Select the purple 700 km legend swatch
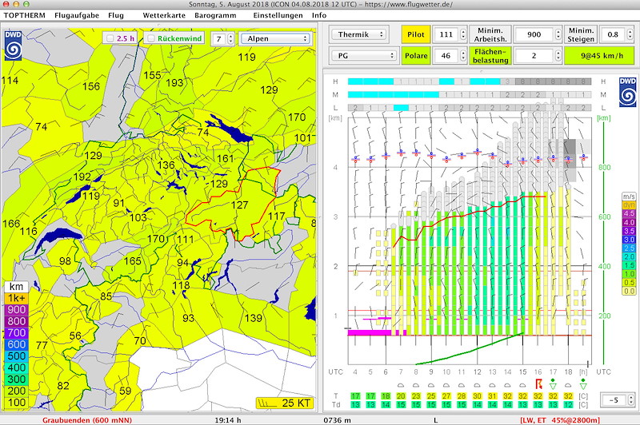 [x=16, y=332]
